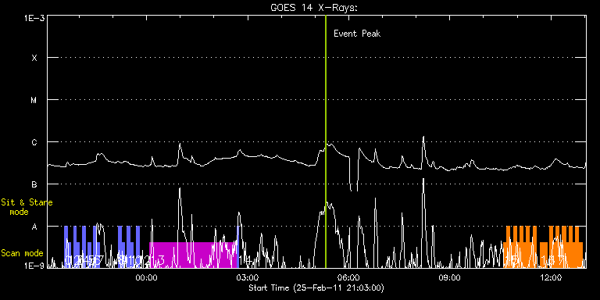Click the C flare class axis label
600x300 pixels.
point(34,142)
